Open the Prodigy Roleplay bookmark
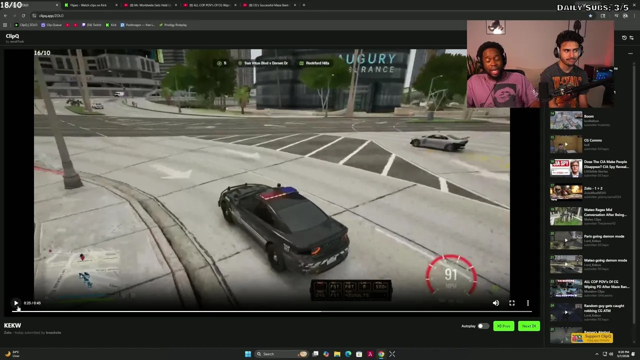 173,25
